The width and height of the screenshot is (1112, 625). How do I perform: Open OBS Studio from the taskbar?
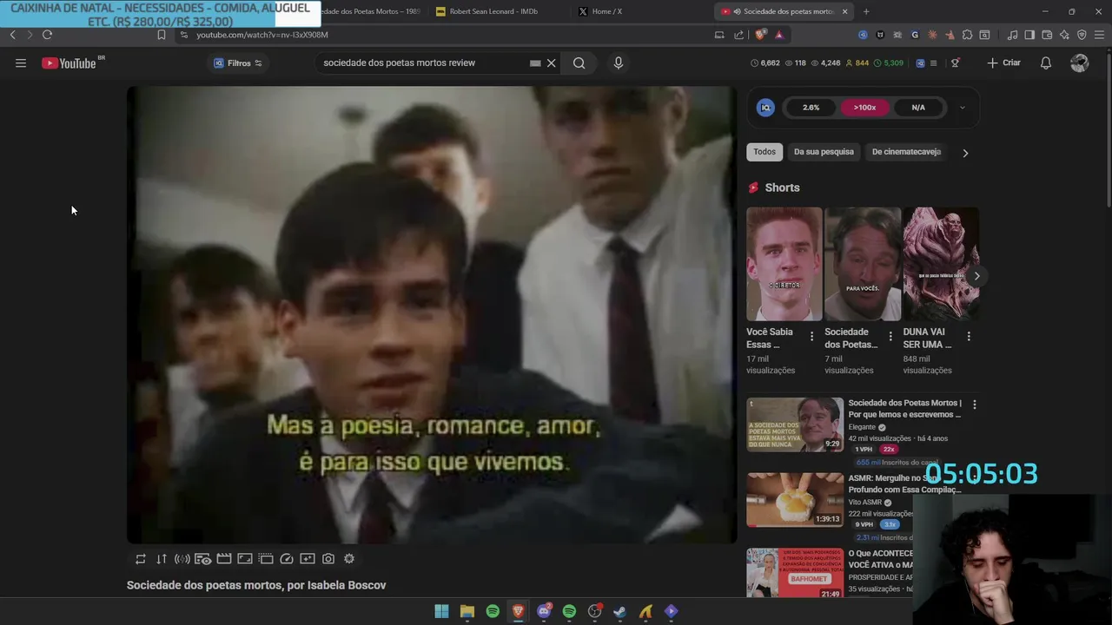[595, 611]
